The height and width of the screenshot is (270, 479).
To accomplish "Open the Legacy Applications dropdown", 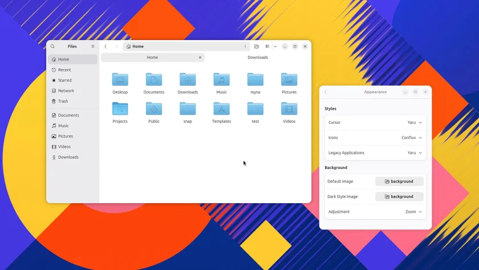I will pos(375,152).
